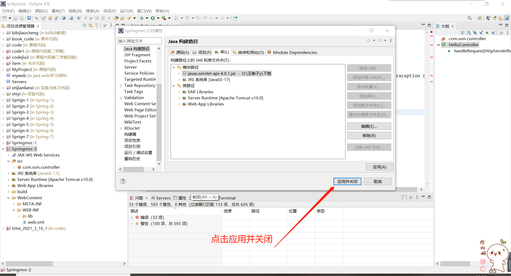This screenshot has height=276, width=511.
Task: Open the 运行(R) menu
Action: (x=126, y=11)
